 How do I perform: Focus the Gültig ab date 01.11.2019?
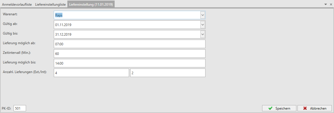tap(127, 25)
